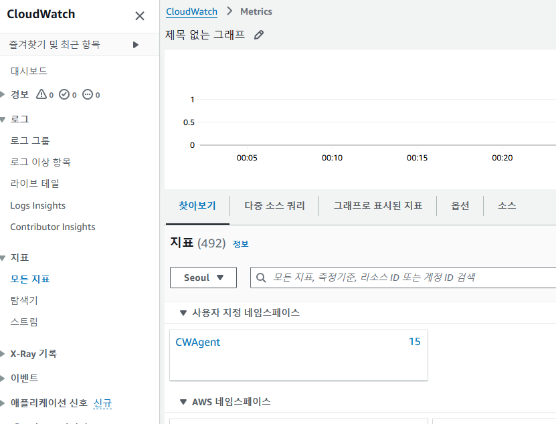Screen dimensions: 556x424
Task: Click the 제목 없는 그래프 title text
Action: click(x=205, y=35)
